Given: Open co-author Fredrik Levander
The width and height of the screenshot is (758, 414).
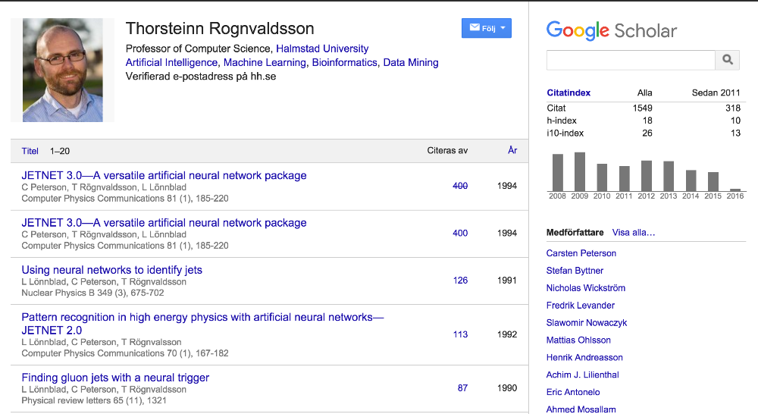Looking at the screenshot, I should point(580,306).
